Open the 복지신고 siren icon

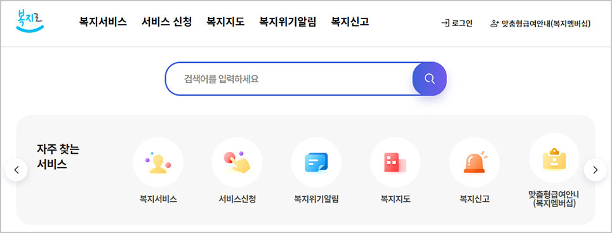[x=474, y=163]
